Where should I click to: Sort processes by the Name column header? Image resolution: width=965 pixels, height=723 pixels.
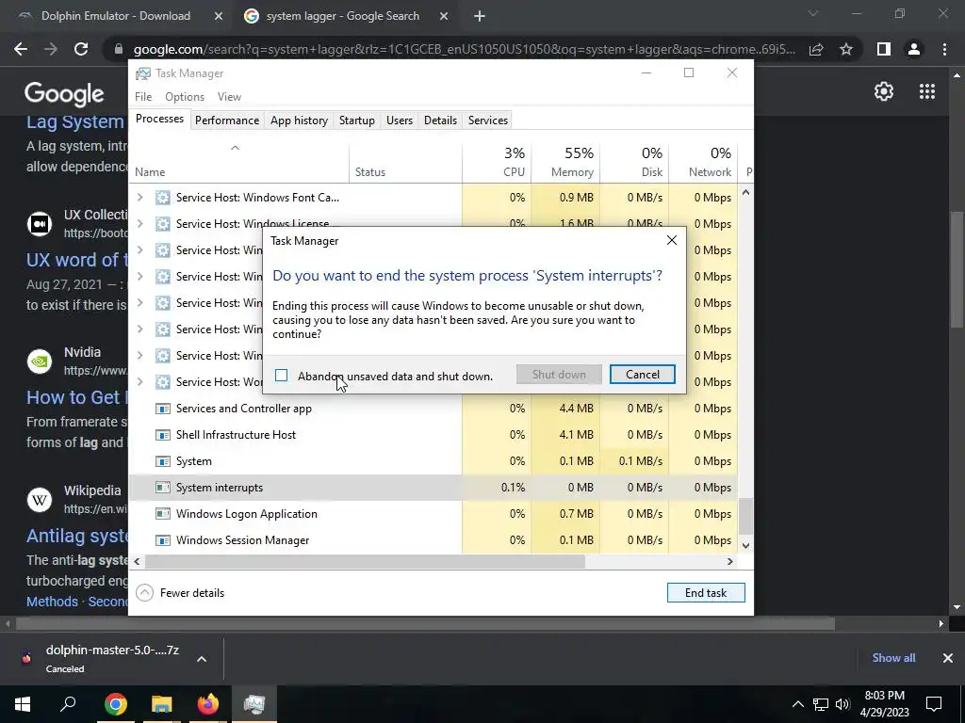click(x=238, y=162)
